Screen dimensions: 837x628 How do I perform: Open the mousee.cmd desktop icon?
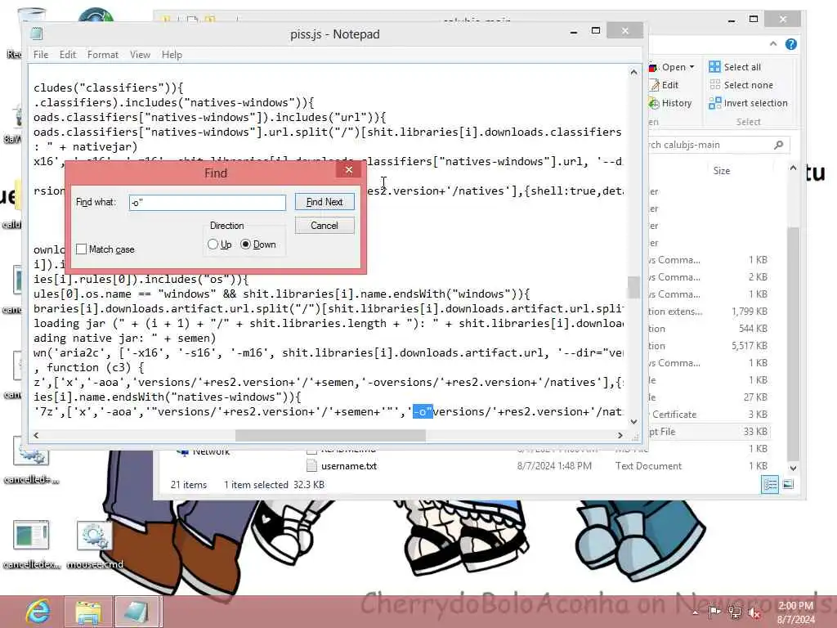[95, 545]
